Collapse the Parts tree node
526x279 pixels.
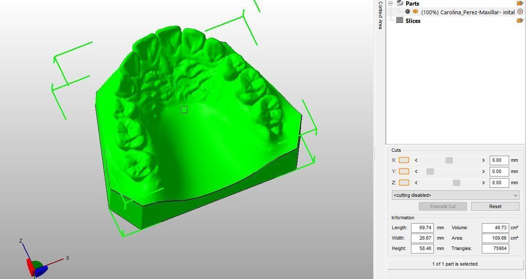point(390,3)
